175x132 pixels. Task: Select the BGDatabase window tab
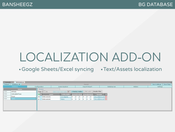click(20, 82)
